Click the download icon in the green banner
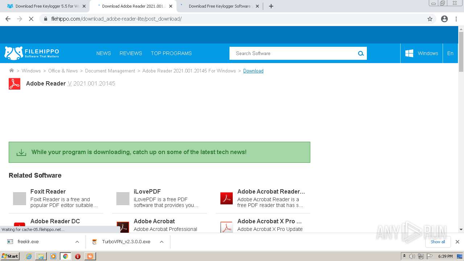 pos(21,152)
